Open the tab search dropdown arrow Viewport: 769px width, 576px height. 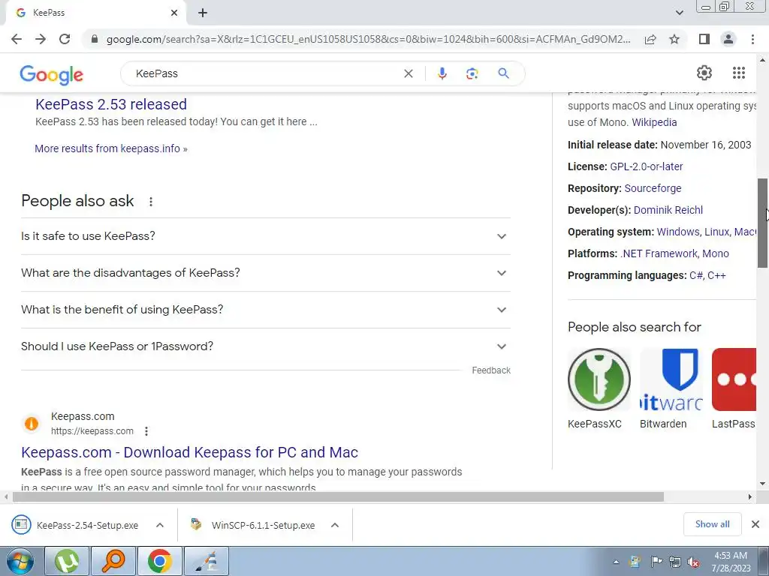pos(679,13)
